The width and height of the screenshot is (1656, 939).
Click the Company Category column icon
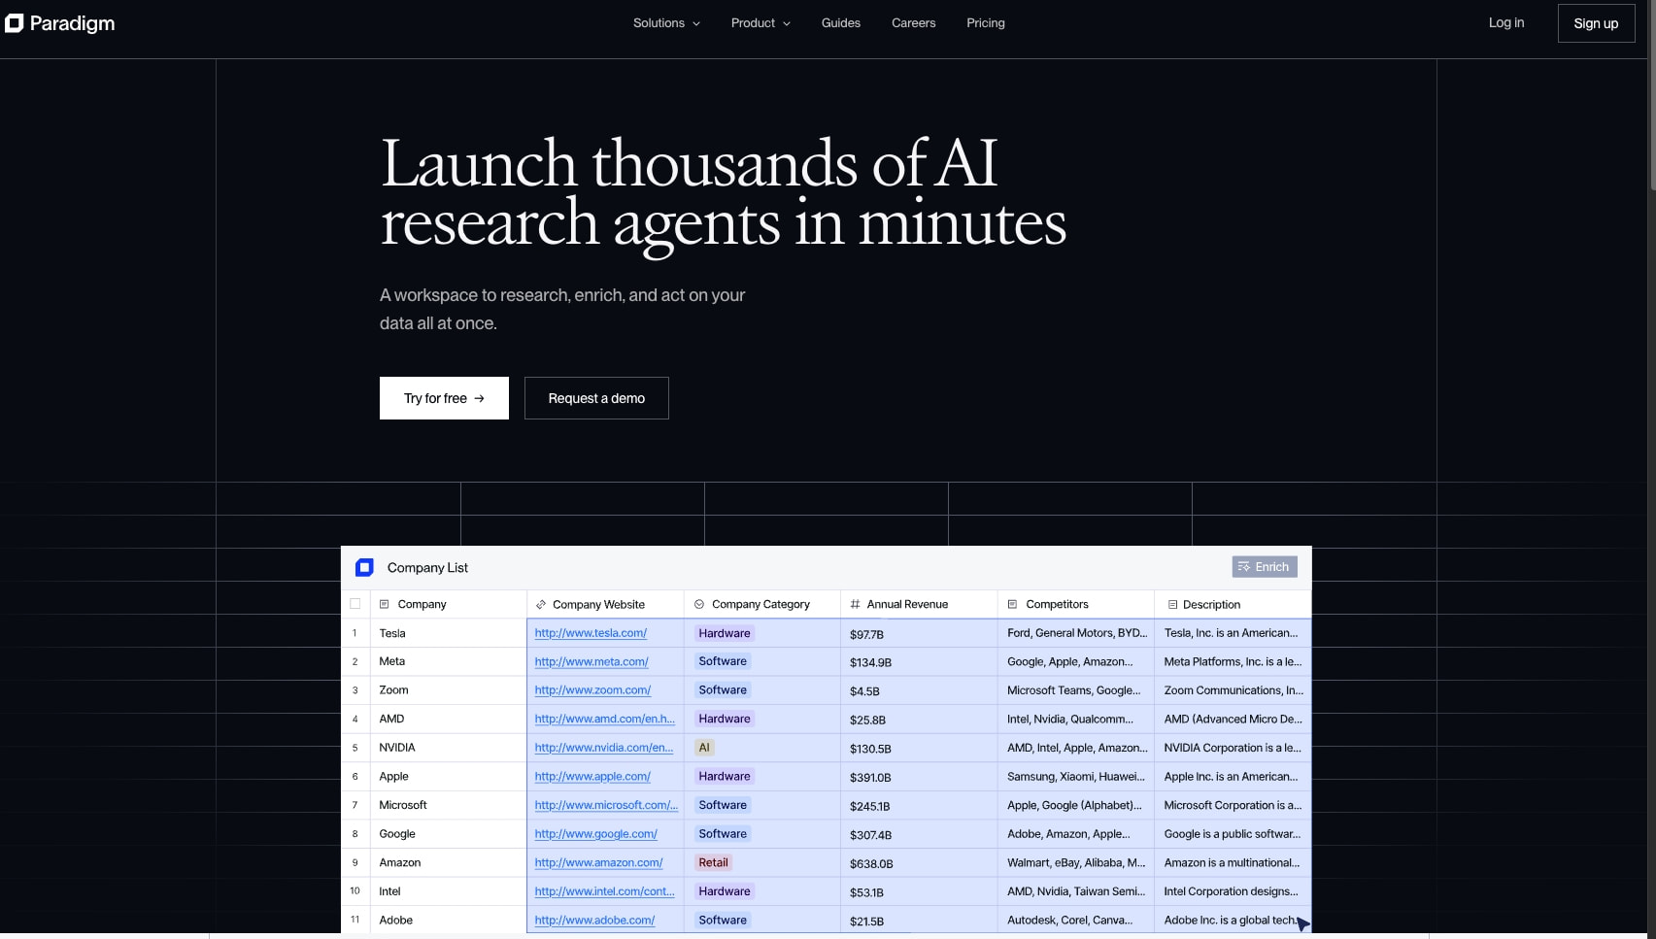click(699, 604)
